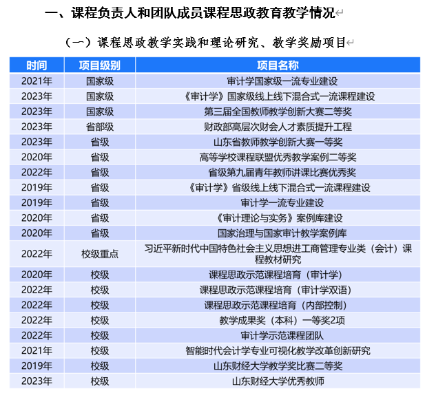Screen dimensions: 425x393
Task: Select cell 课程思政示范课程培育(内部控制)
Action: 278,305
